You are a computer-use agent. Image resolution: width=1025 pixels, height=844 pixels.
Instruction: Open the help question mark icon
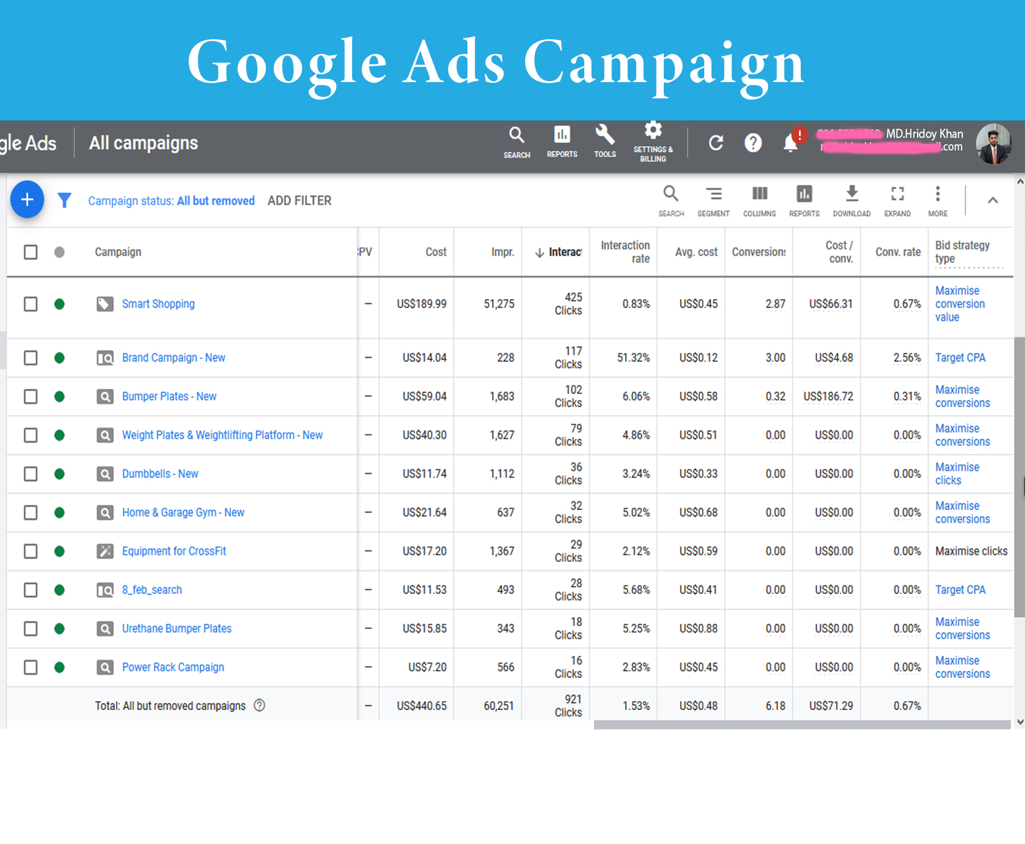click(753, 143)
